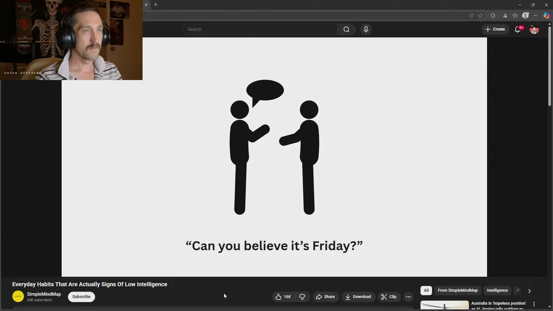Click the Create button
This screenshot has width=553, height=311.
(495, 29)
